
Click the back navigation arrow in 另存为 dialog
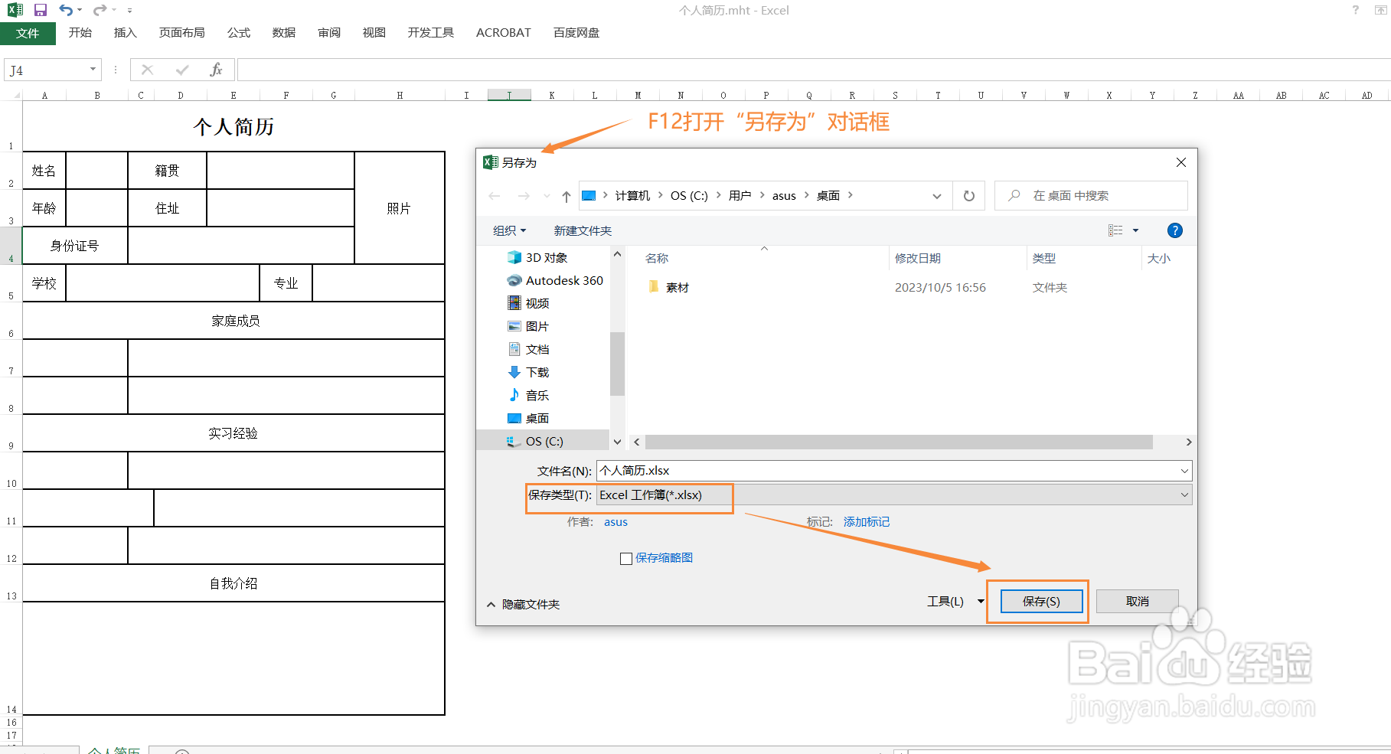(494, 195)
